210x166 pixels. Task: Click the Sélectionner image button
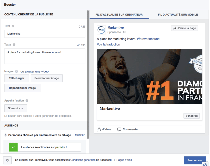tap(47, 78)
